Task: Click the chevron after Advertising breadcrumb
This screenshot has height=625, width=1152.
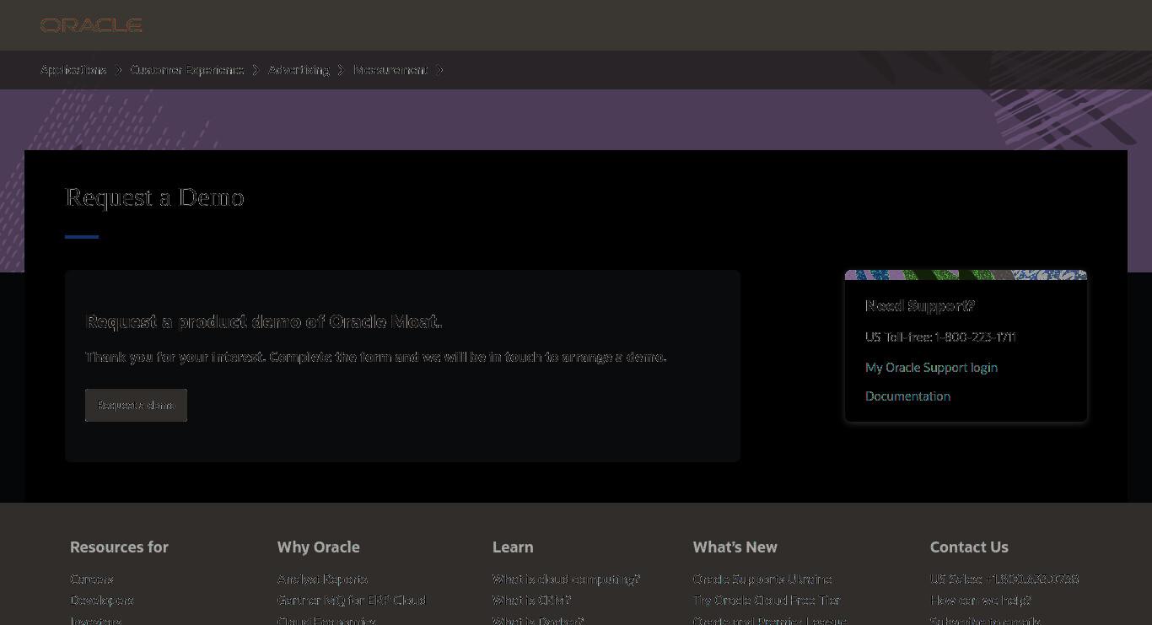Action: pyautogui.click(x=341, y=70)
